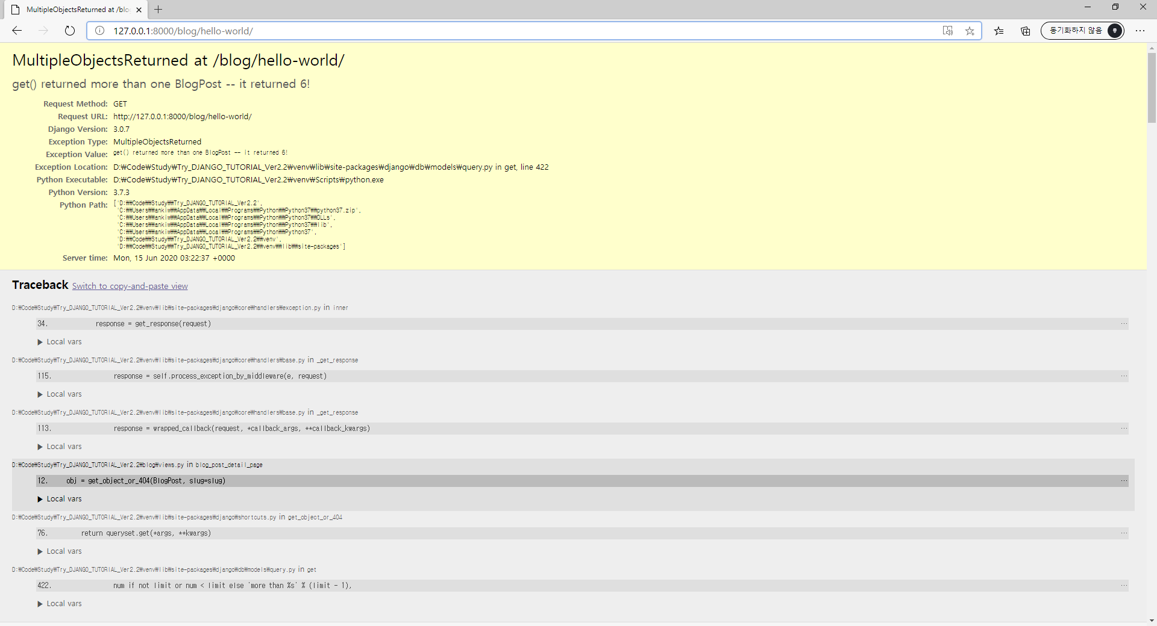Expand Local vars under blog views.py frame
Image resolution: width=1157 pixels, height=626 pixels.
pyautogui.click(x=60, y=499)
